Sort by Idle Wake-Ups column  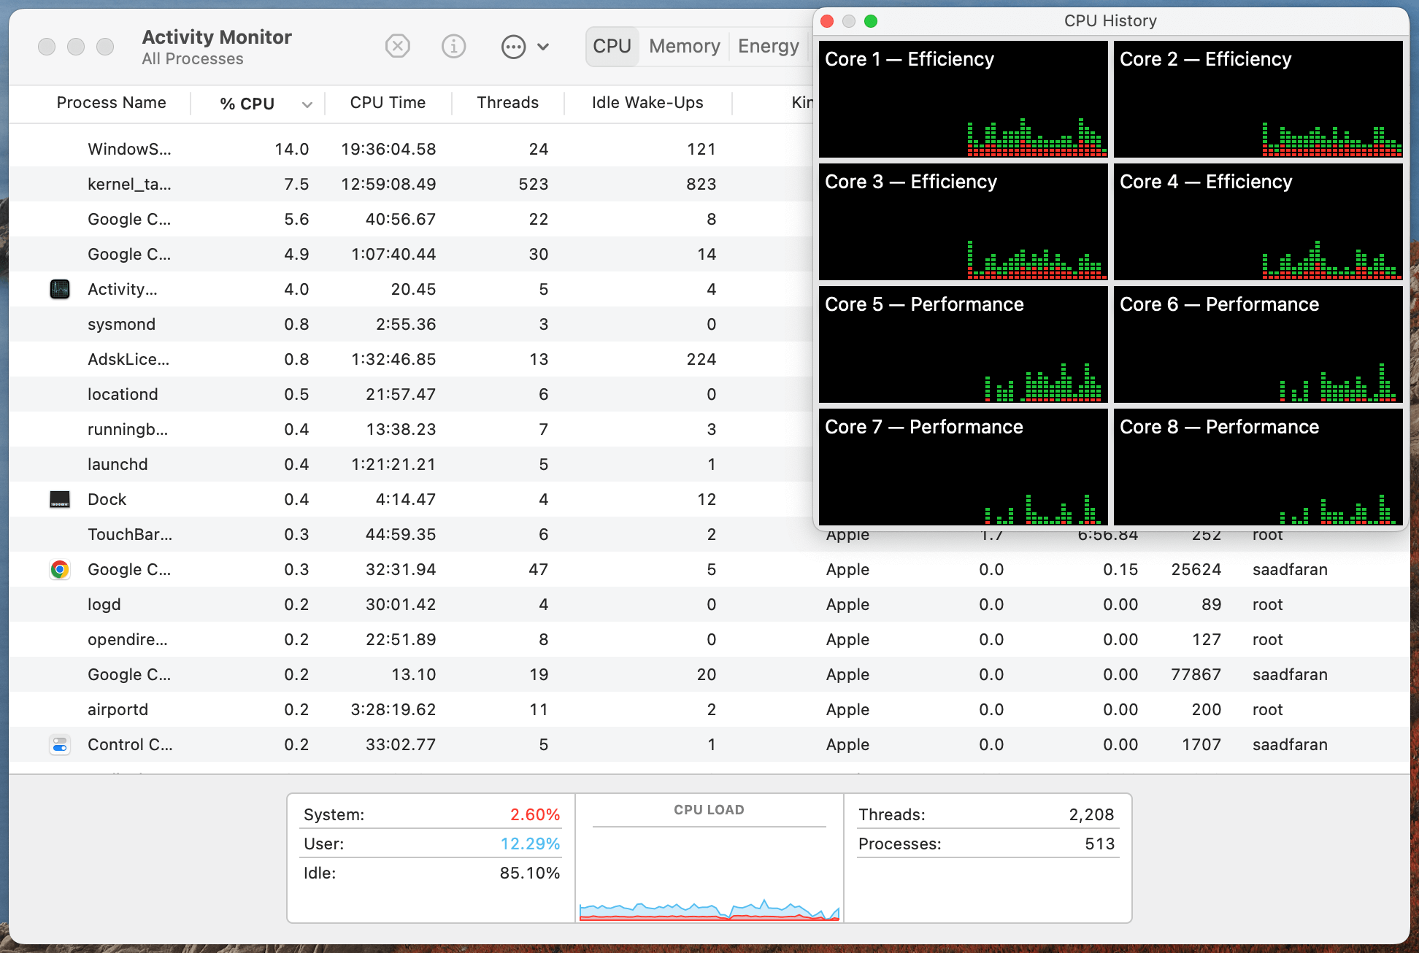click(x=647, y=103)
